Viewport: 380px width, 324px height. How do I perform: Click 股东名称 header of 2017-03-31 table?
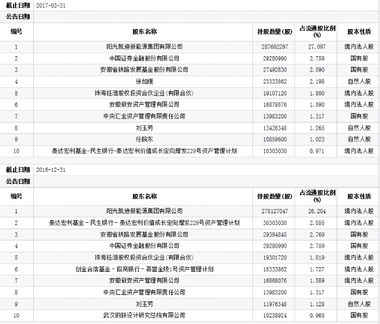144,31
